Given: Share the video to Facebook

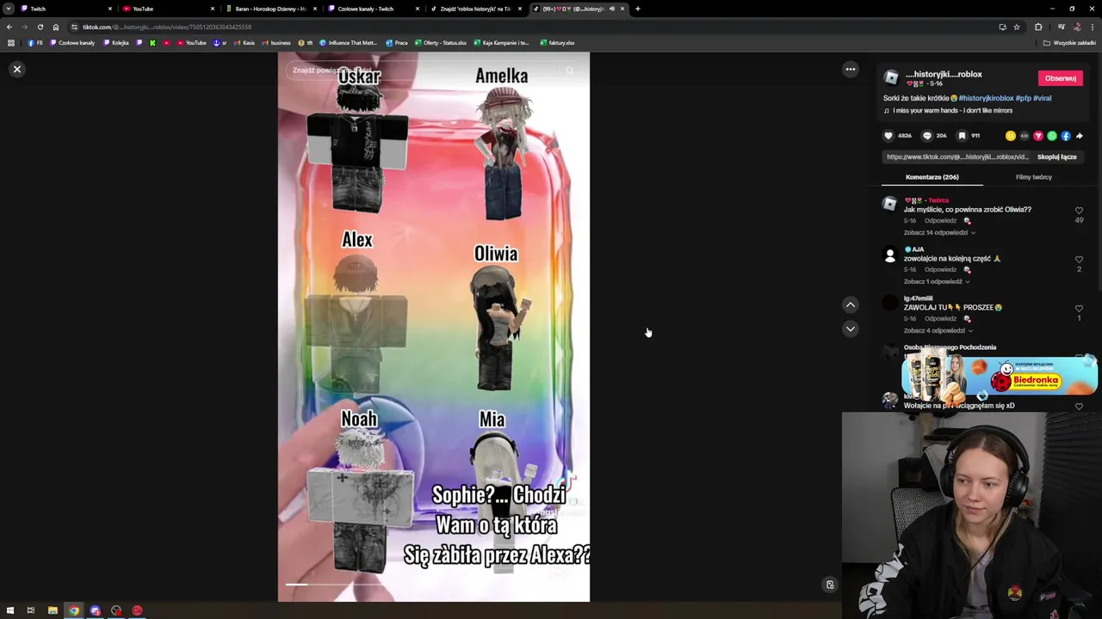Looking at the screenshot, I should pyautogui.click(x=1066, y=136).
